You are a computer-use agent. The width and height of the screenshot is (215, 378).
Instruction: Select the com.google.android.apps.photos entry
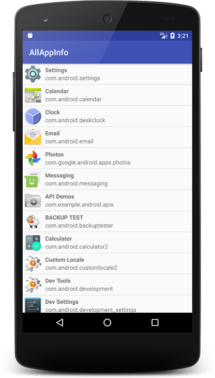107,158
